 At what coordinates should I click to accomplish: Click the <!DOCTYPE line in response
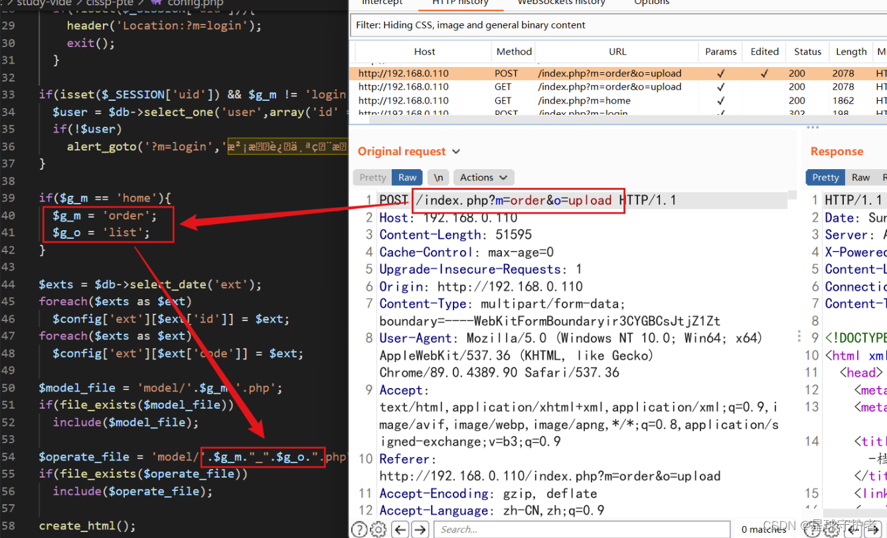855,338
